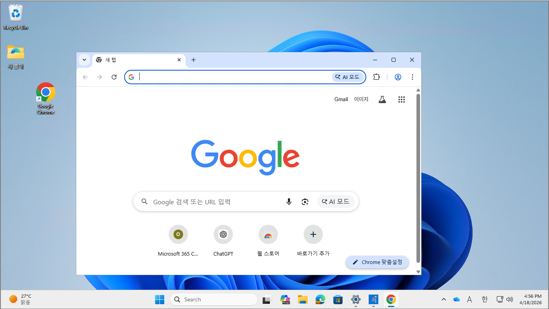
Task: Start voice search with microphone icon
Action: point(289,202)
